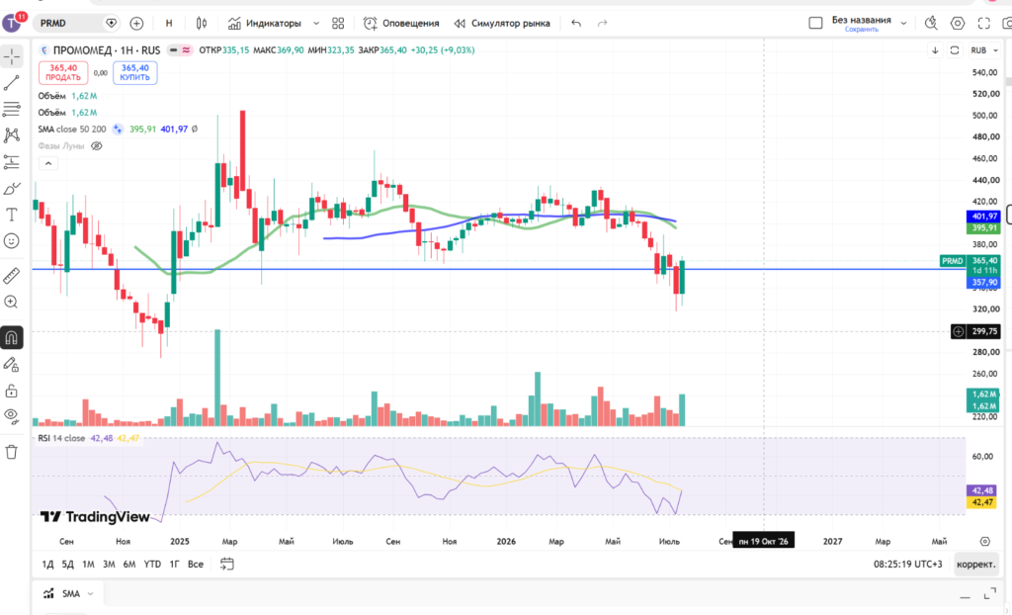1012x615 pixels.
Task: Activate the zoom-in tool
Action: pos(12,302)
